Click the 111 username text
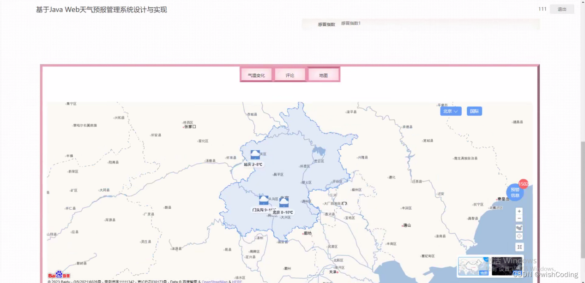585x283 pixels. (542, 9)
